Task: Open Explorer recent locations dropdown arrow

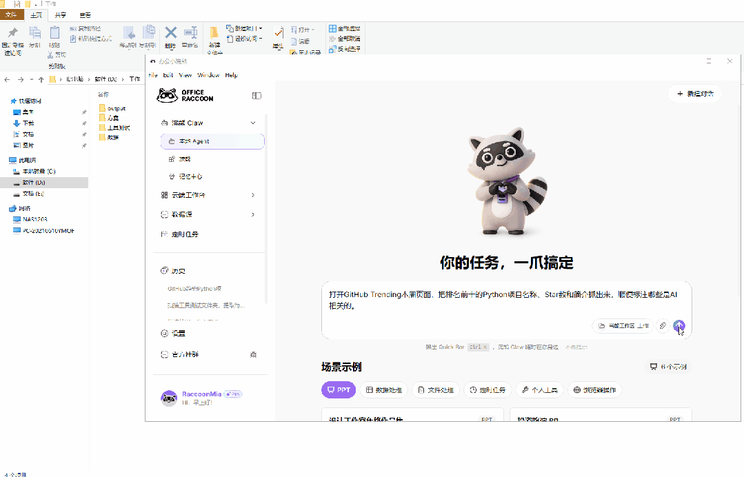Action: click(31, 79)
